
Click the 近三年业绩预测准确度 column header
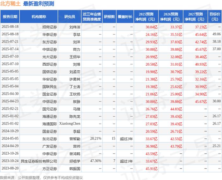92,16
